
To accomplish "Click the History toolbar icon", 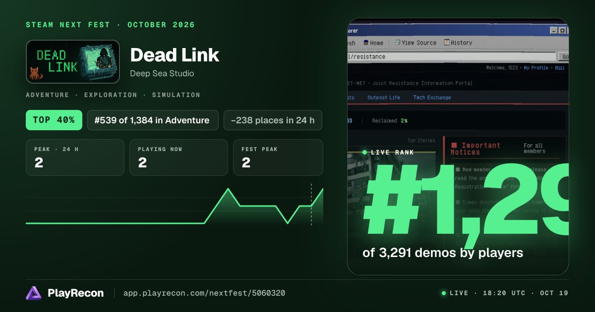I will 447,43.
